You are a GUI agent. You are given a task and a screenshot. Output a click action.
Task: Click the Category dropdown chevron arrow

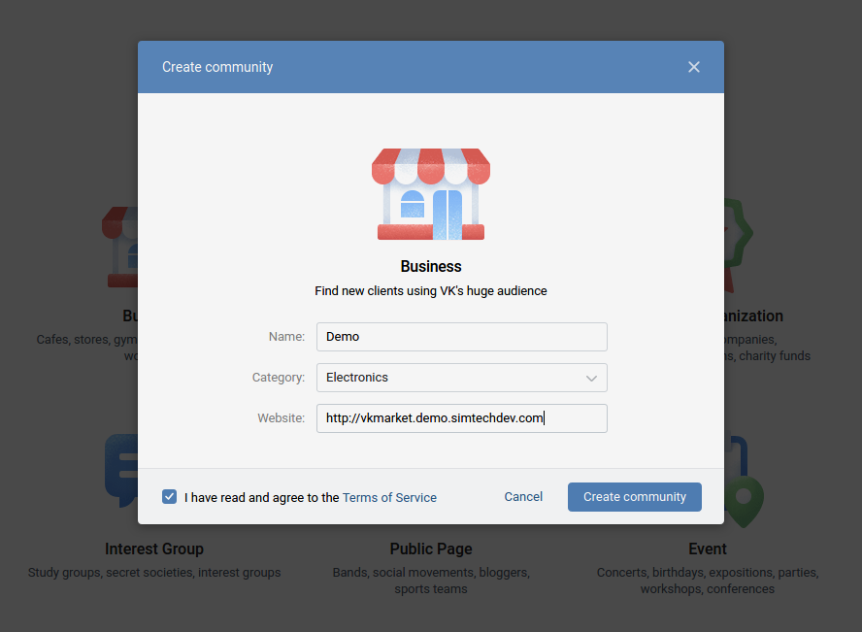coord(591,378)
